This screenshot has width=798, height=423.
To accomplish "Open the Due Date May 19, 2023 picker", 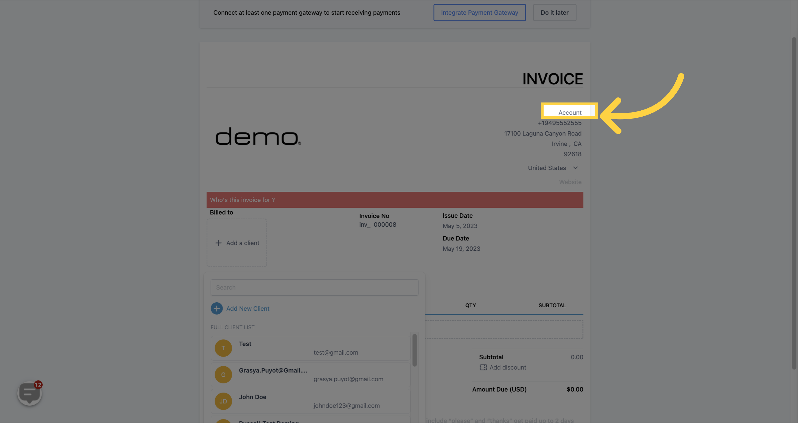I will [x=461, y=249].
